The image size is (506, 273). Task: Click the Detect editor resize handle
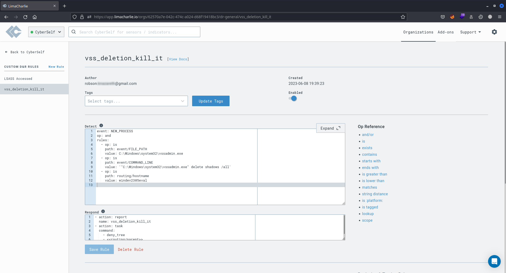coord(343,203)
